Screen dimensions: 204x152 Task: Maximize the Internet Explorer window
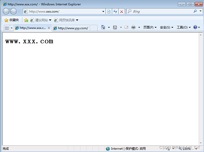click(x=190, y=4)
